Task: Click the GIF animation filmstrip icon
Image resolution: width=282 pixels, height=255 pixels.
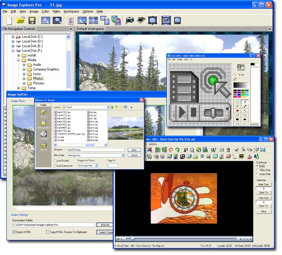Action: point(166,20)
